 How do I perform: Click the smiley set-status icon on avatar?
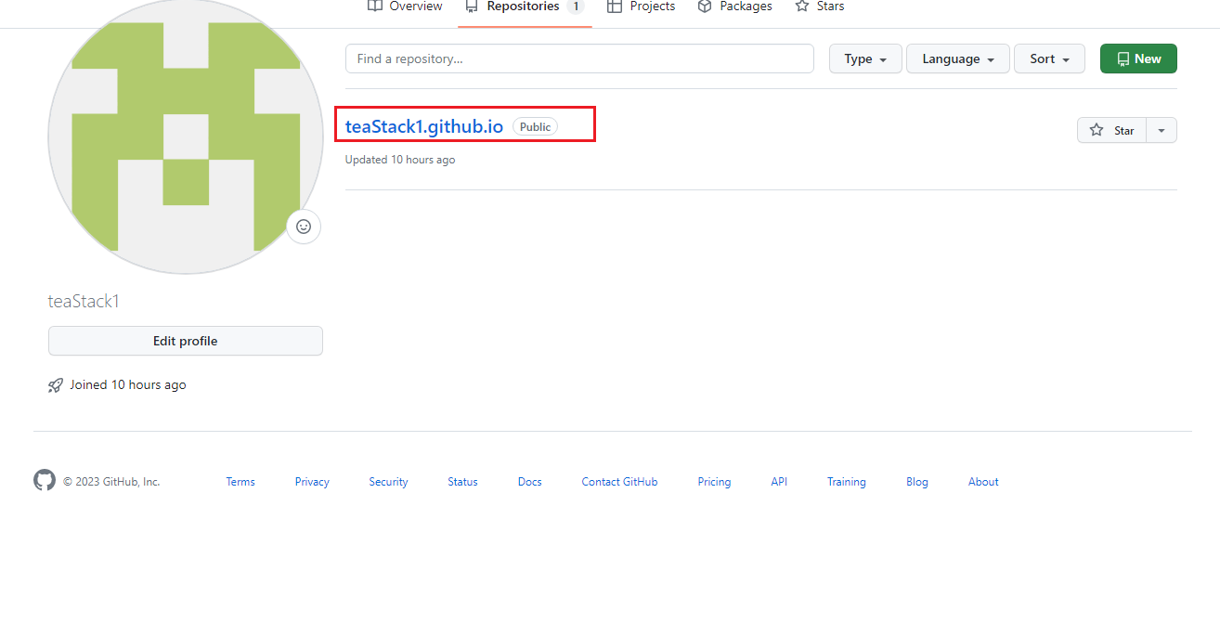click(303, 227)
